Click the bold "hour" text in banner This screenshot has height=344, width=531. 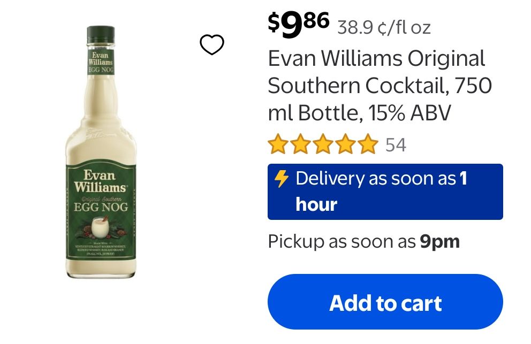(316, 204)
